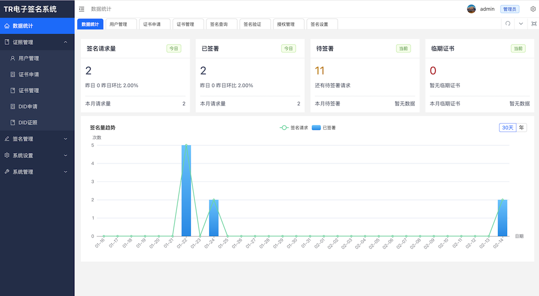Click the admin avatar picture

pos(471,9)
